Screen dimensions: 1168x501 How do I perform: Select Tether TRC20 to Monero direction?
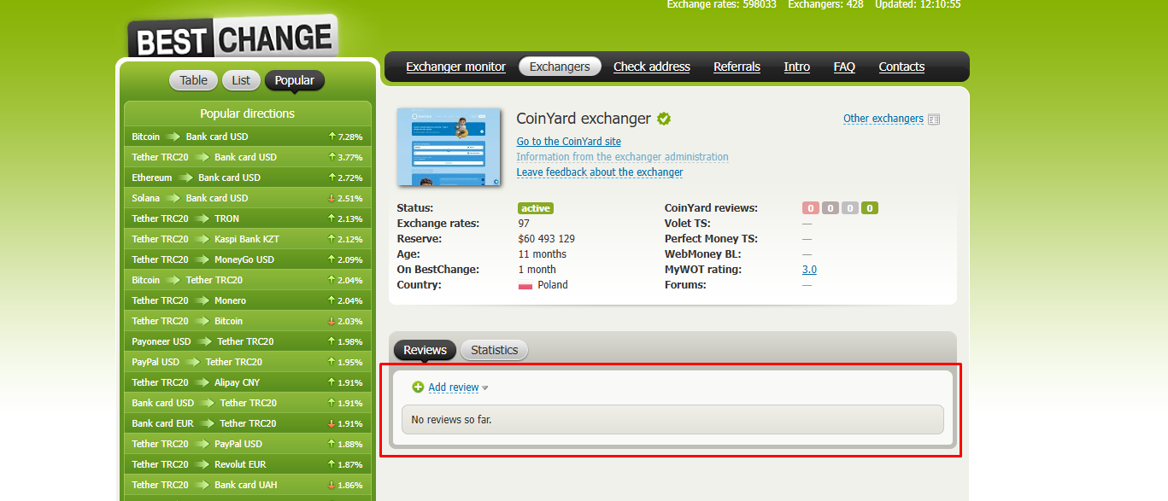248,300
